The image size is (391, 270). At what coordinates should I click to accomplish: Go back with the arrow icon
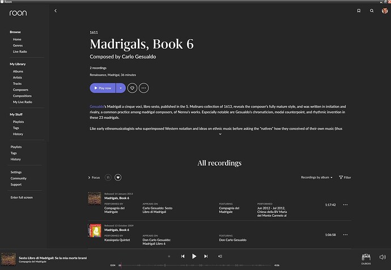[x=56, y=11]
